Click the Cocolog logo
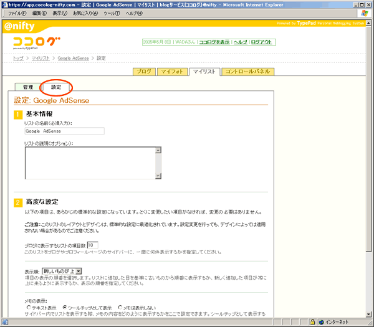 coord(37,42)
